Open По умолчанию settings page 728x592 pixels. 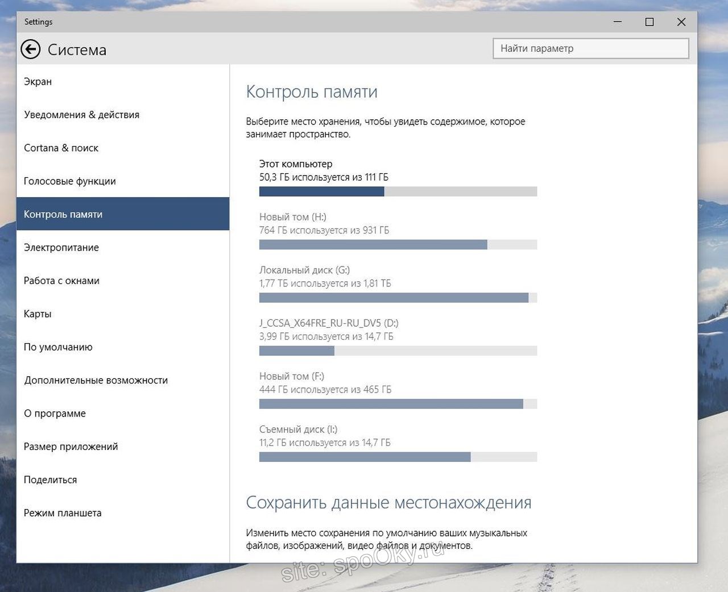tap(57, 347)
